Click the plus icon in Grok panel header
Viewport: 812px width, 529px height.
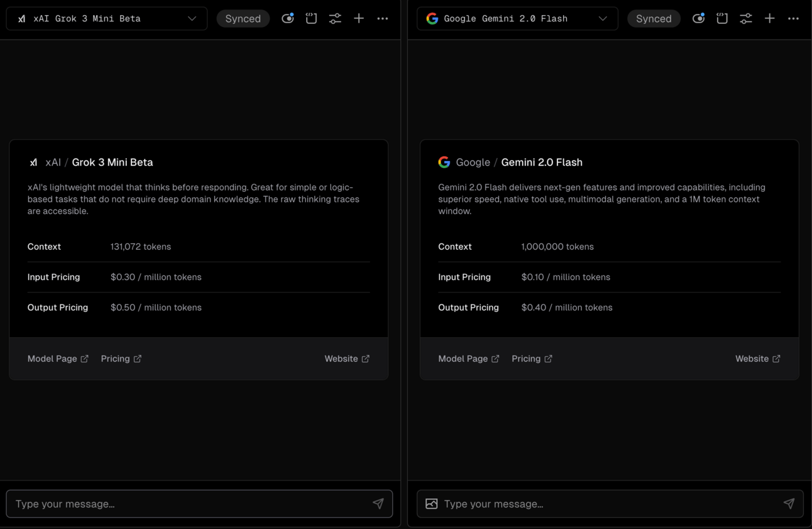pos(359,19)
